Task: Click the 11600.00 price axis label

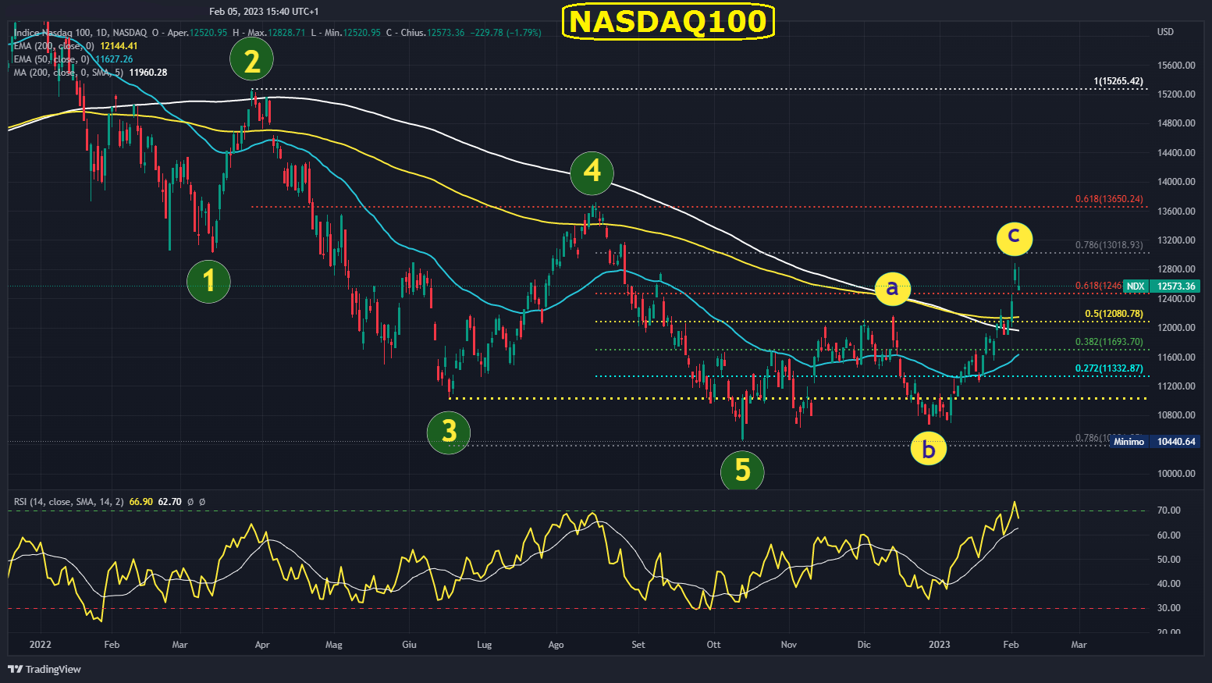Action: point(1176,358)
